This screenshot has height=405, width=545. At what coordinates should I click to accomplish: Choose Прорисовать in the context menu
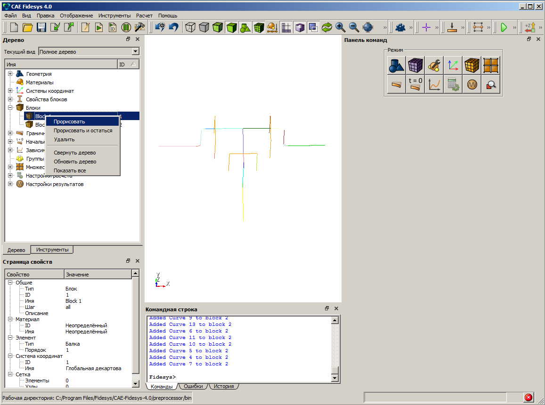[82, 121]
